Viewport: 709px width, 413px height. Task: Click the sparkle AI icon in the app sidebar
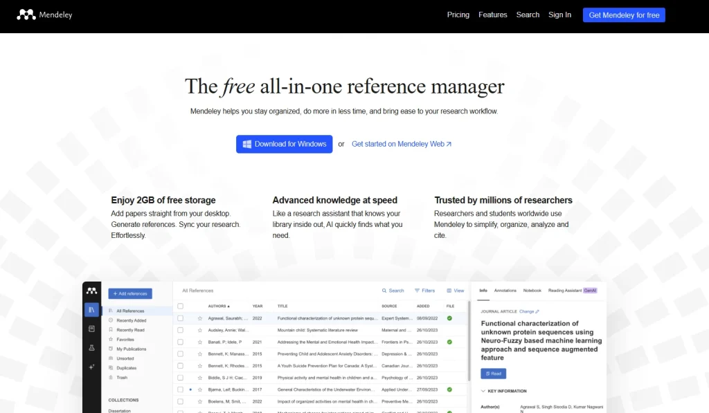(x=92, y=367)
